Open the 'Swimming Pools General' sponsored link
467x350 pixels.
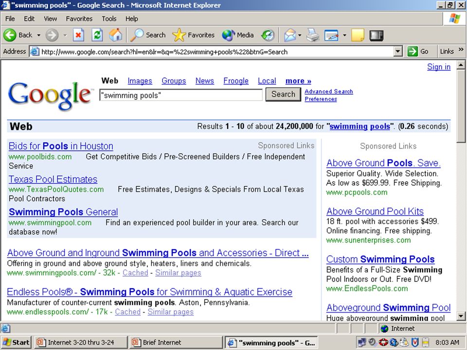click(x=63, y=212)
